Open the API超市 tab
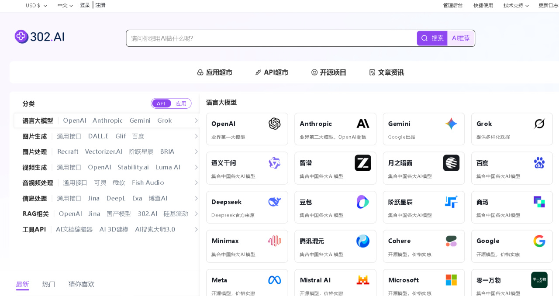Image resolution: width=559 pixels, height=296 pixels. click(x=272, y=72)
